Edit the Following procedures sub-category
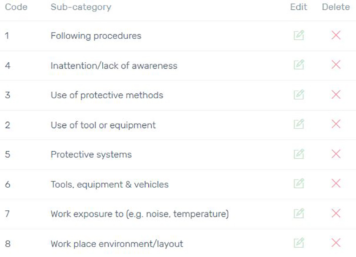Screen dimensions: 356x257 [x=299, y=35]
